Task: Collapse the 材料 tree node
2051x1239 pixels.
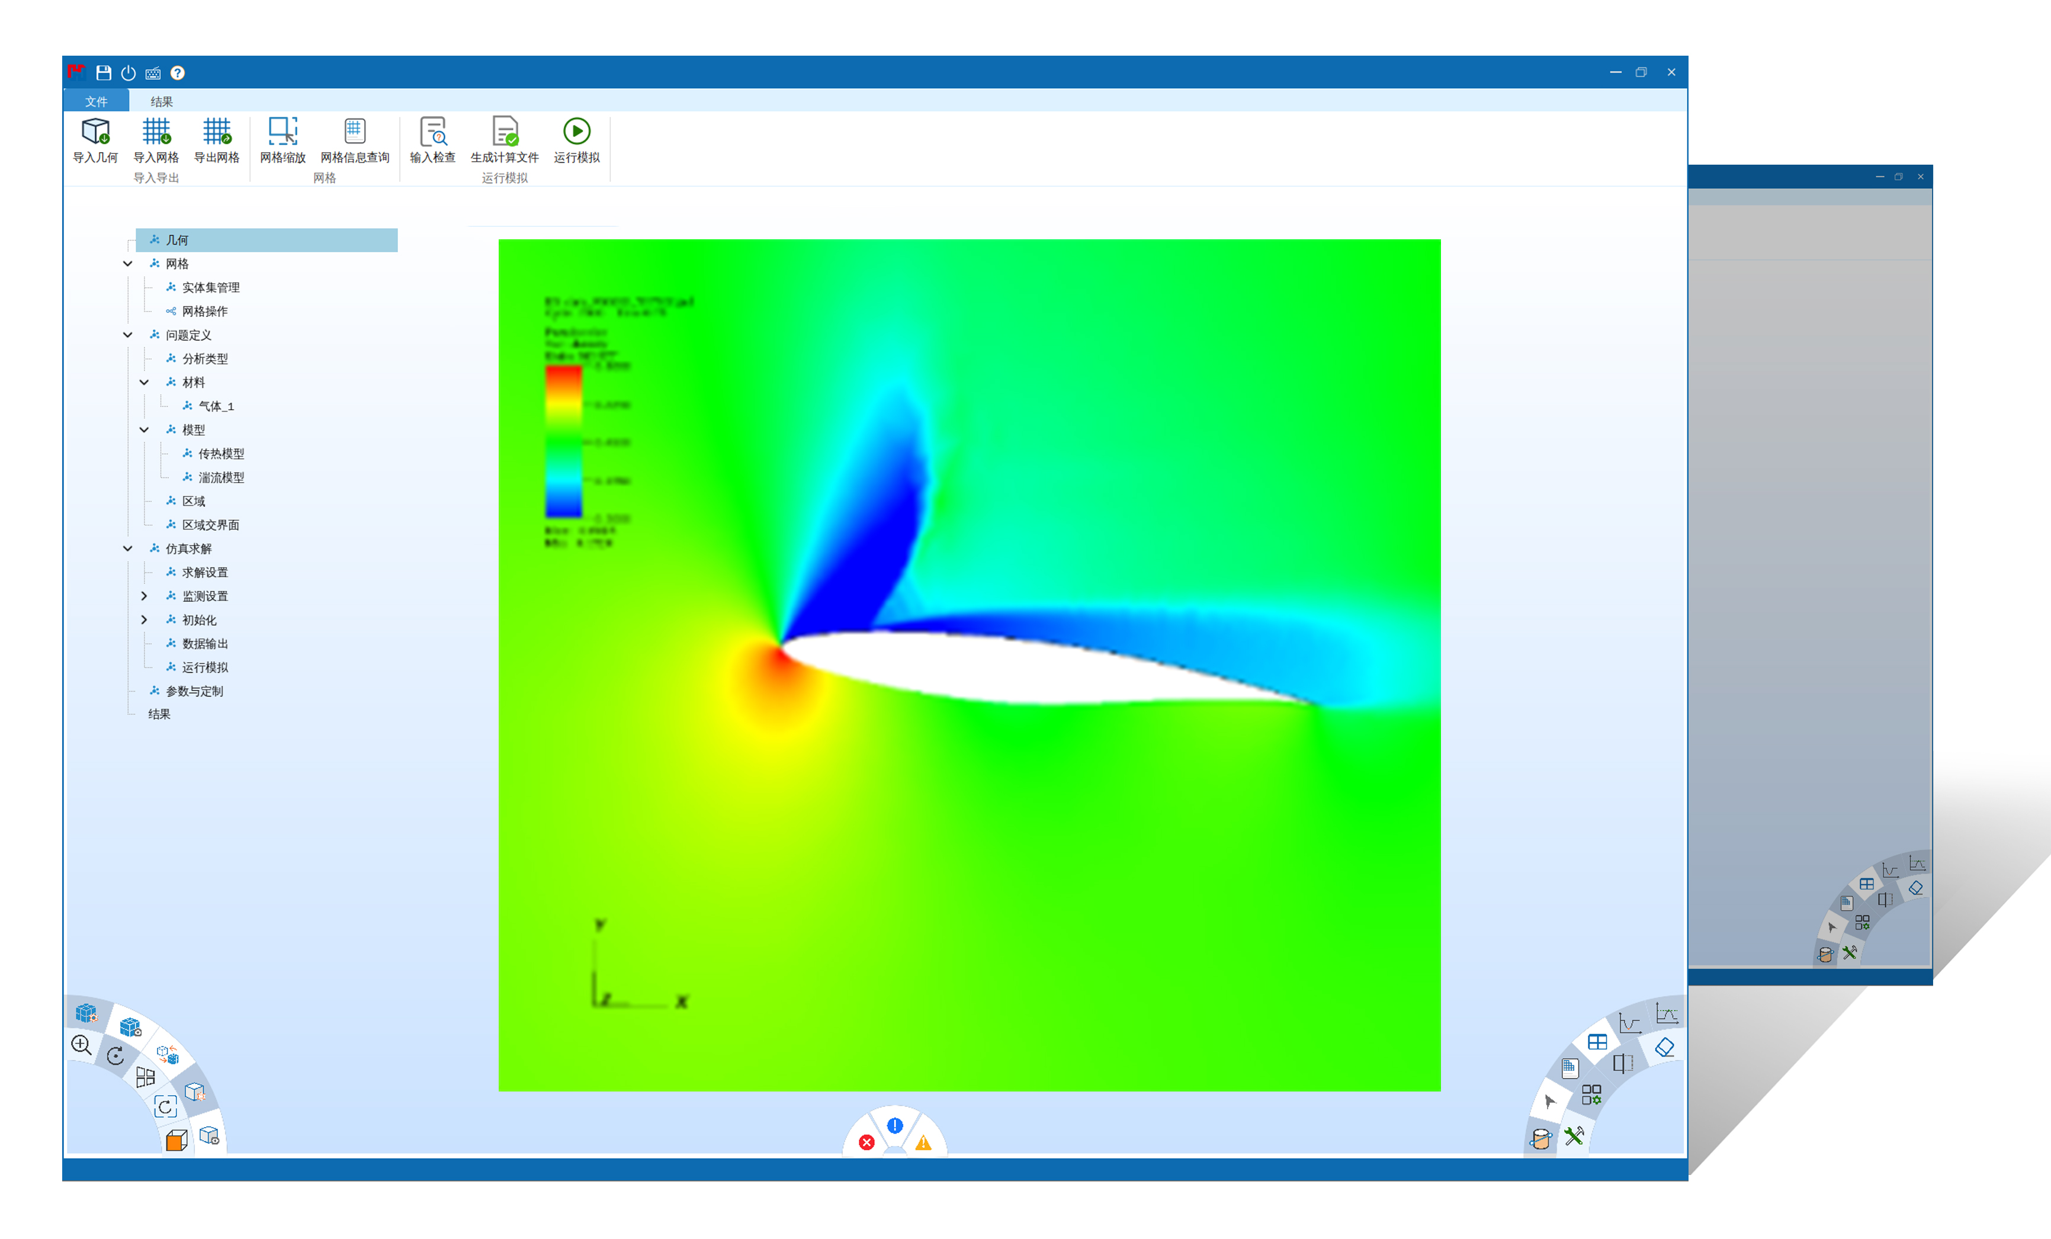Action: pos(144,383)
